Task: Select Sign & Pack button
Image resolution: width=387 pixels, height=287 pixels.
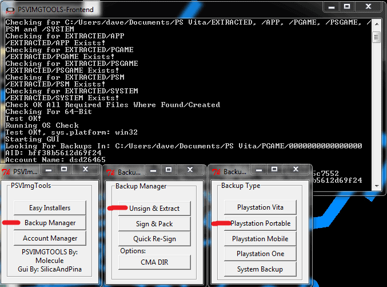Action: click(154, 224)
